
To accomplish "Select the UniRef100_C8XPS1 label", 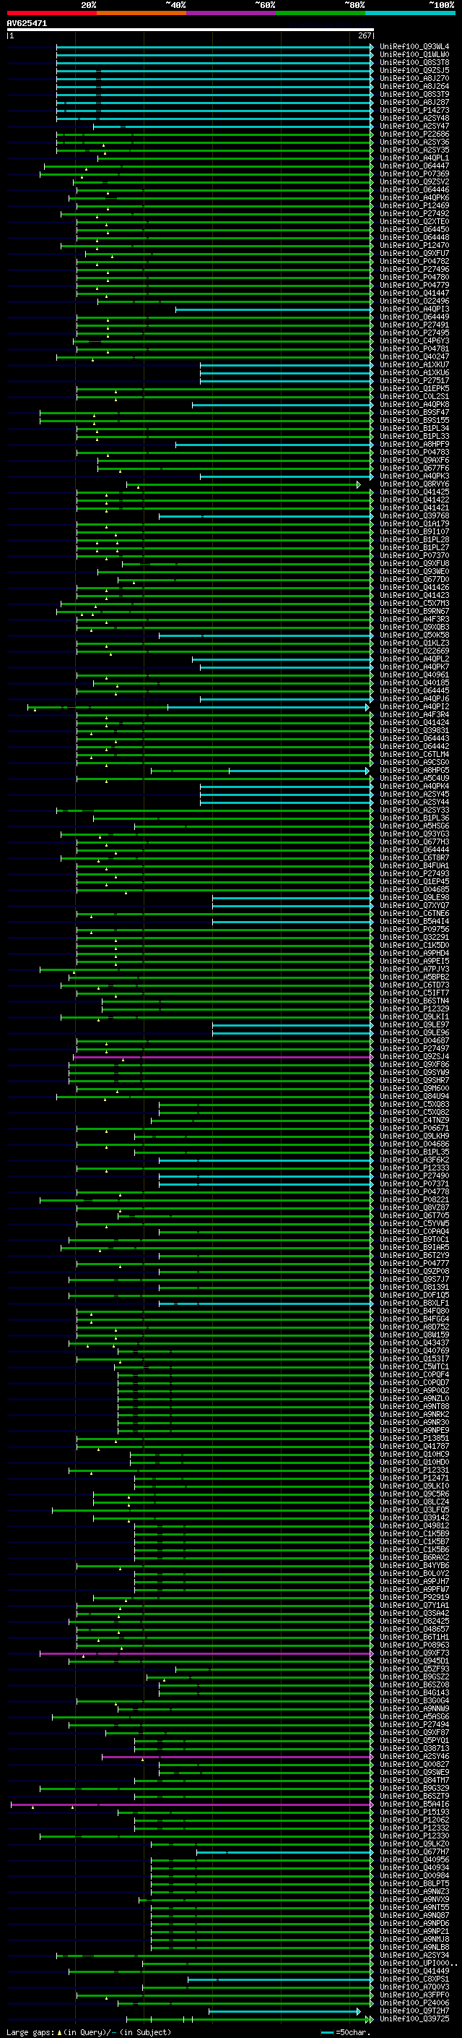I will point(414,1979).
